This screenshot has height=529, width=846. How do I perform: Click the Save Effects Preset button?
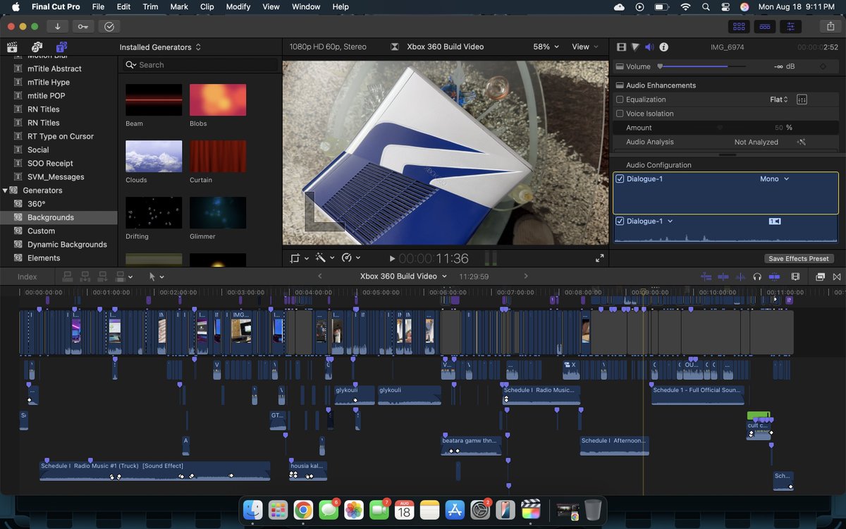[799, 258]
